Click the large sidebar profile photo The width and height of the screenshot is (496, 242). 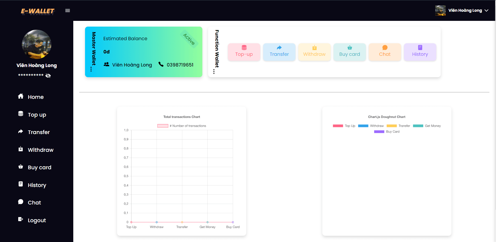tap(37, 44)
